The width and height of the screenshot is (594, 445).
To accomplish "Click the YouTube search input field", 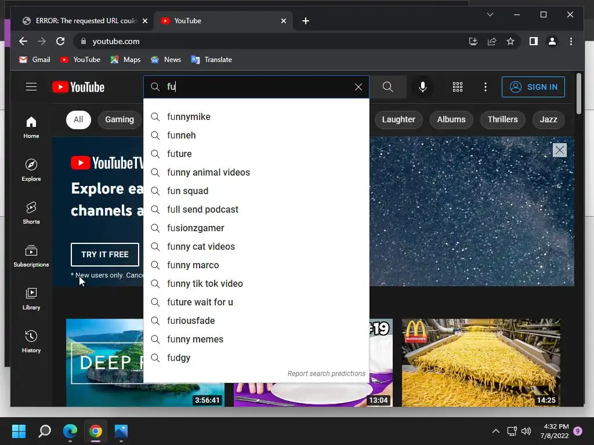I will pos(258,87).
